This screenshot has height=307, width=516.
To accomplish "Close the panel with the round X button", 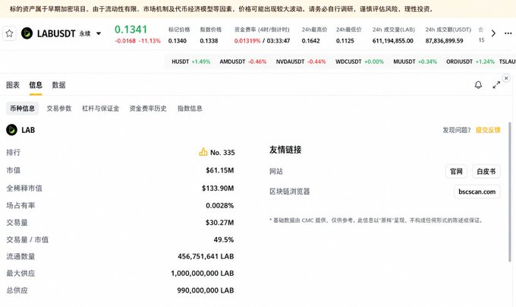I will [506, 78].
